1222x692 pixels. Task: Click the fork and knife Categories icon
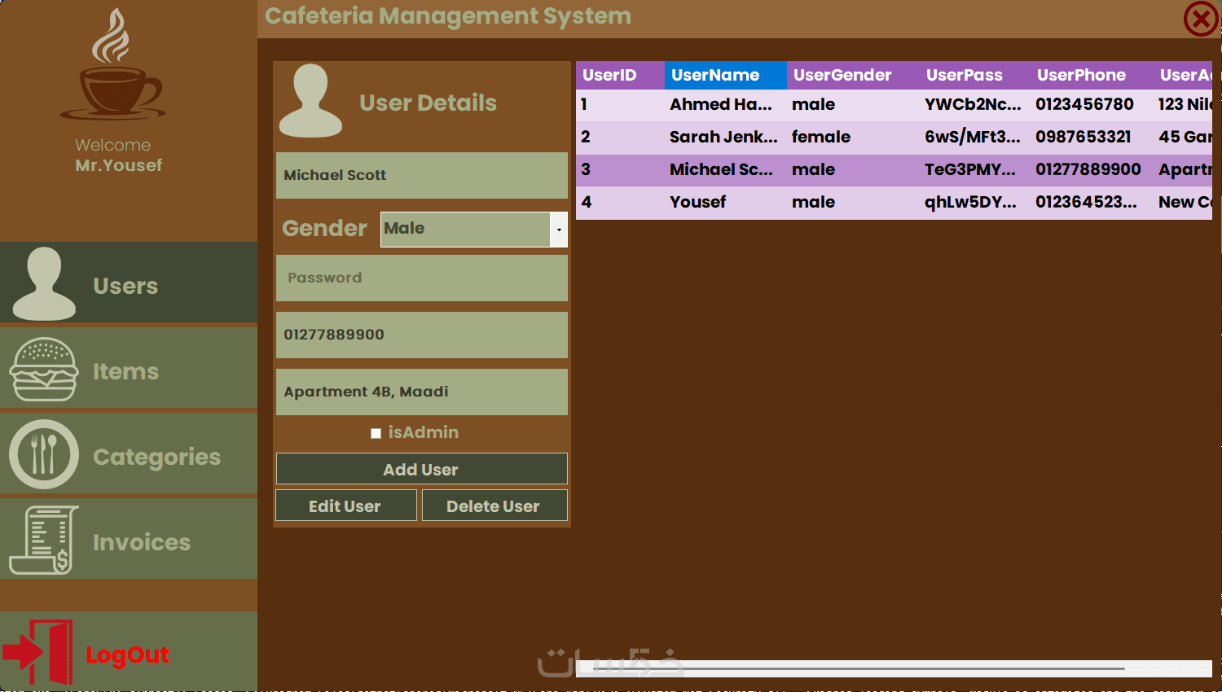pyautogui.click(x=44, y=454)
